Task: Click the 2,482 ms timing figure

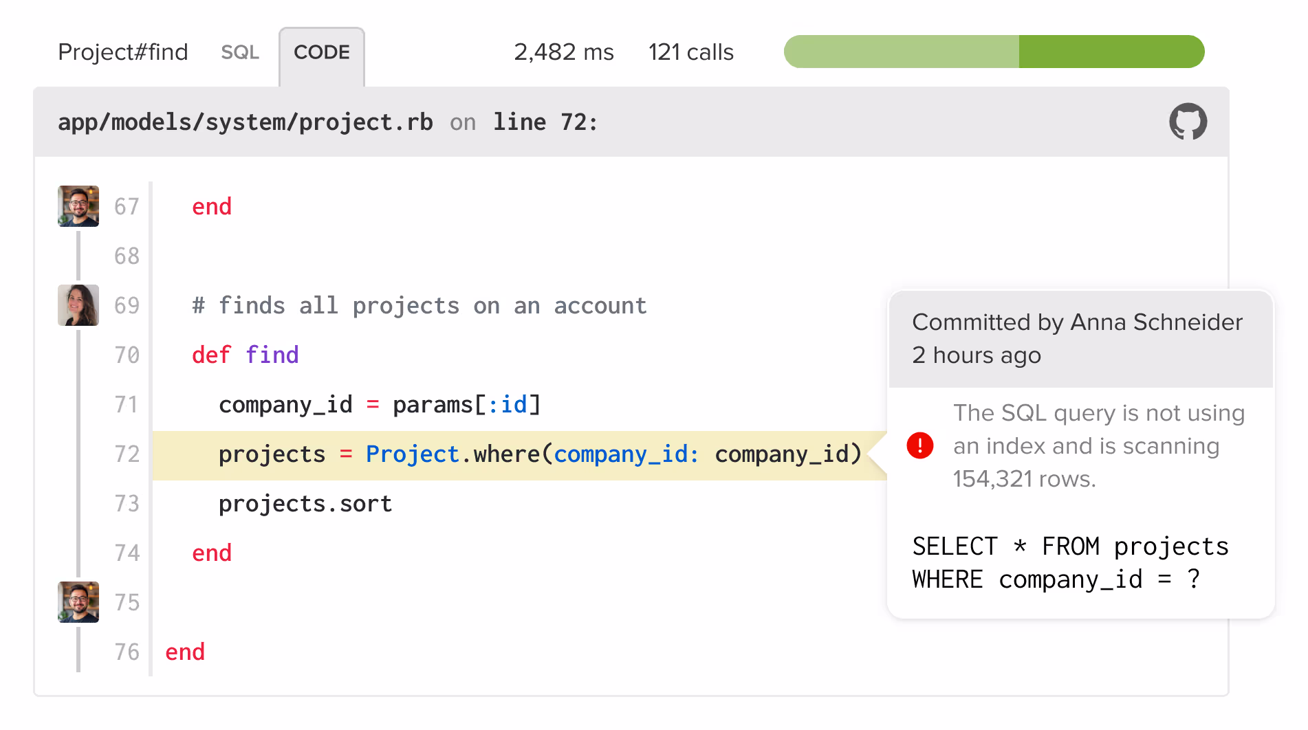Action: [564, 52]
